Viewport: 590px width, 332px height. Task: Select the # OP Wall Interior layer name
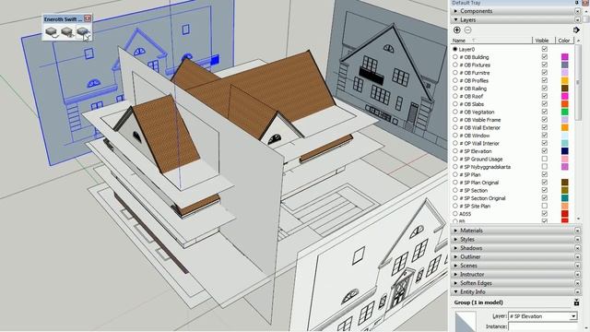pos(479,144)
